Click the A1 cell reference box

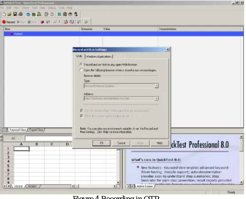pyautogui.click(x=13, y=138)
